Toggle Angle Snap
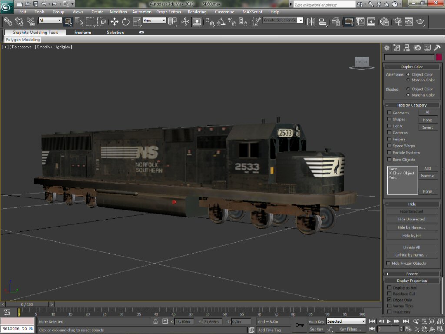 coord(221,22)
